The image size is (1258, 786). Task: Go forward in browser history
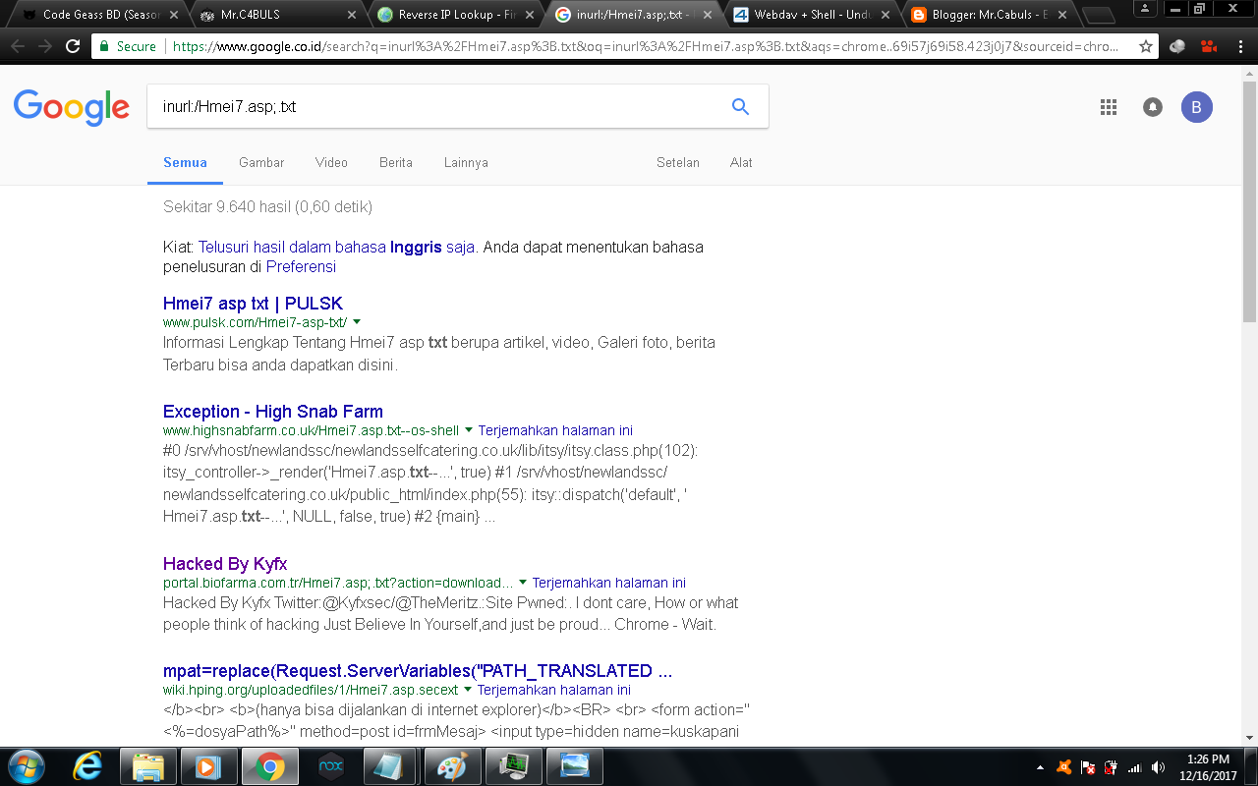pyautogui.click(x=44, y=46)
